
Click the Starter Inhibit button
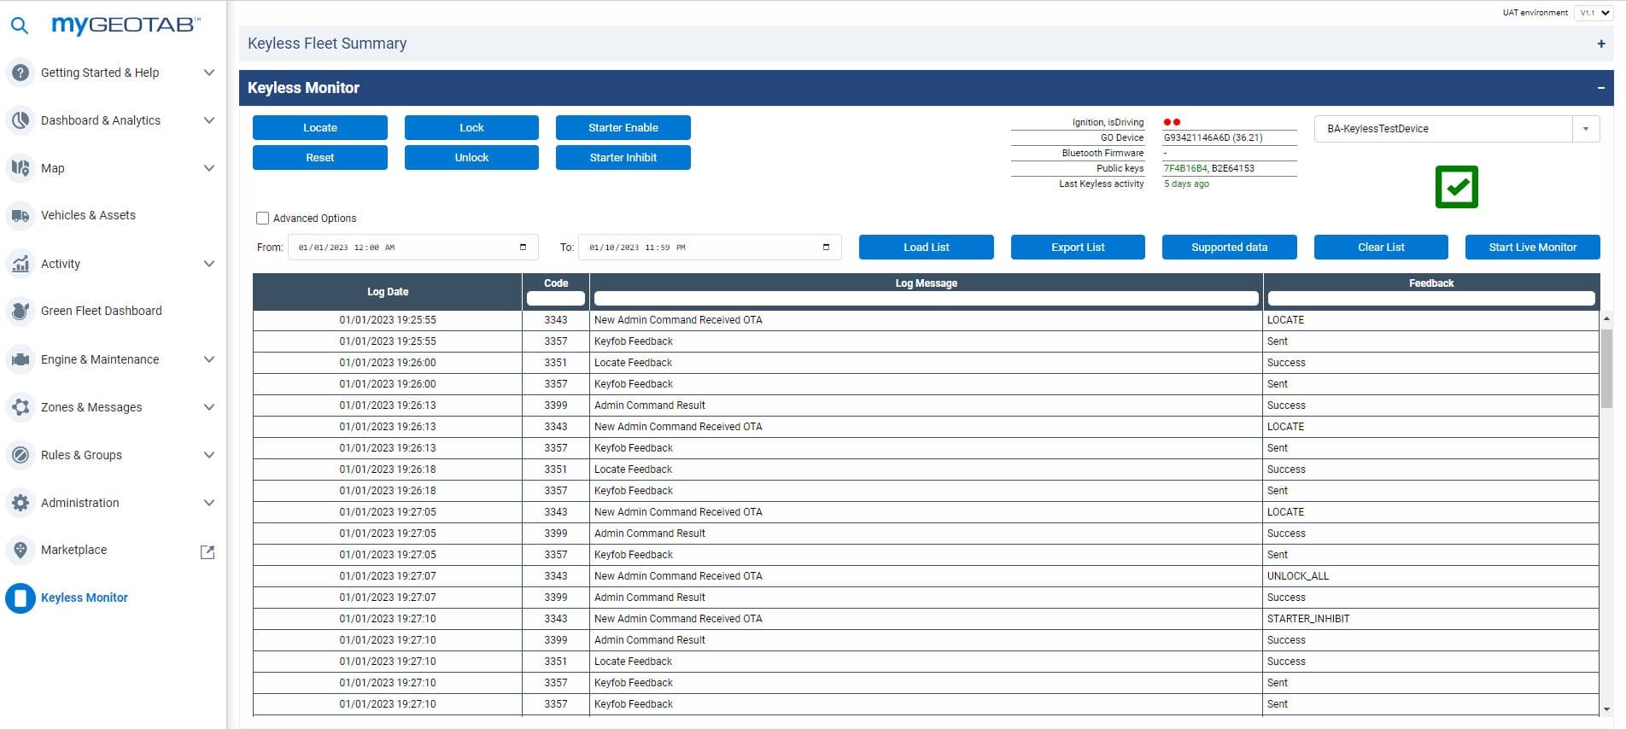[x=623, y=158]
